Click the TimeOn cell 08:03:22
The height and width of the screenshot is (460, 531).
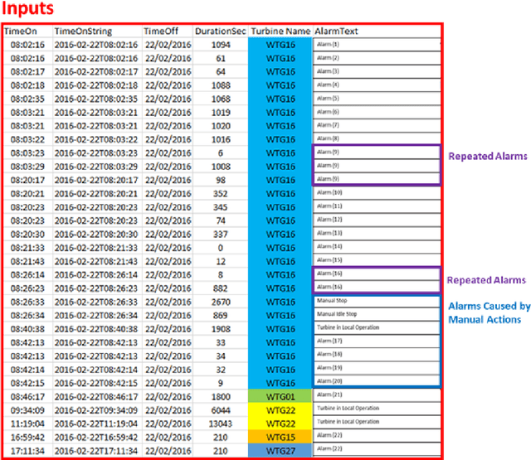(27, 139)
